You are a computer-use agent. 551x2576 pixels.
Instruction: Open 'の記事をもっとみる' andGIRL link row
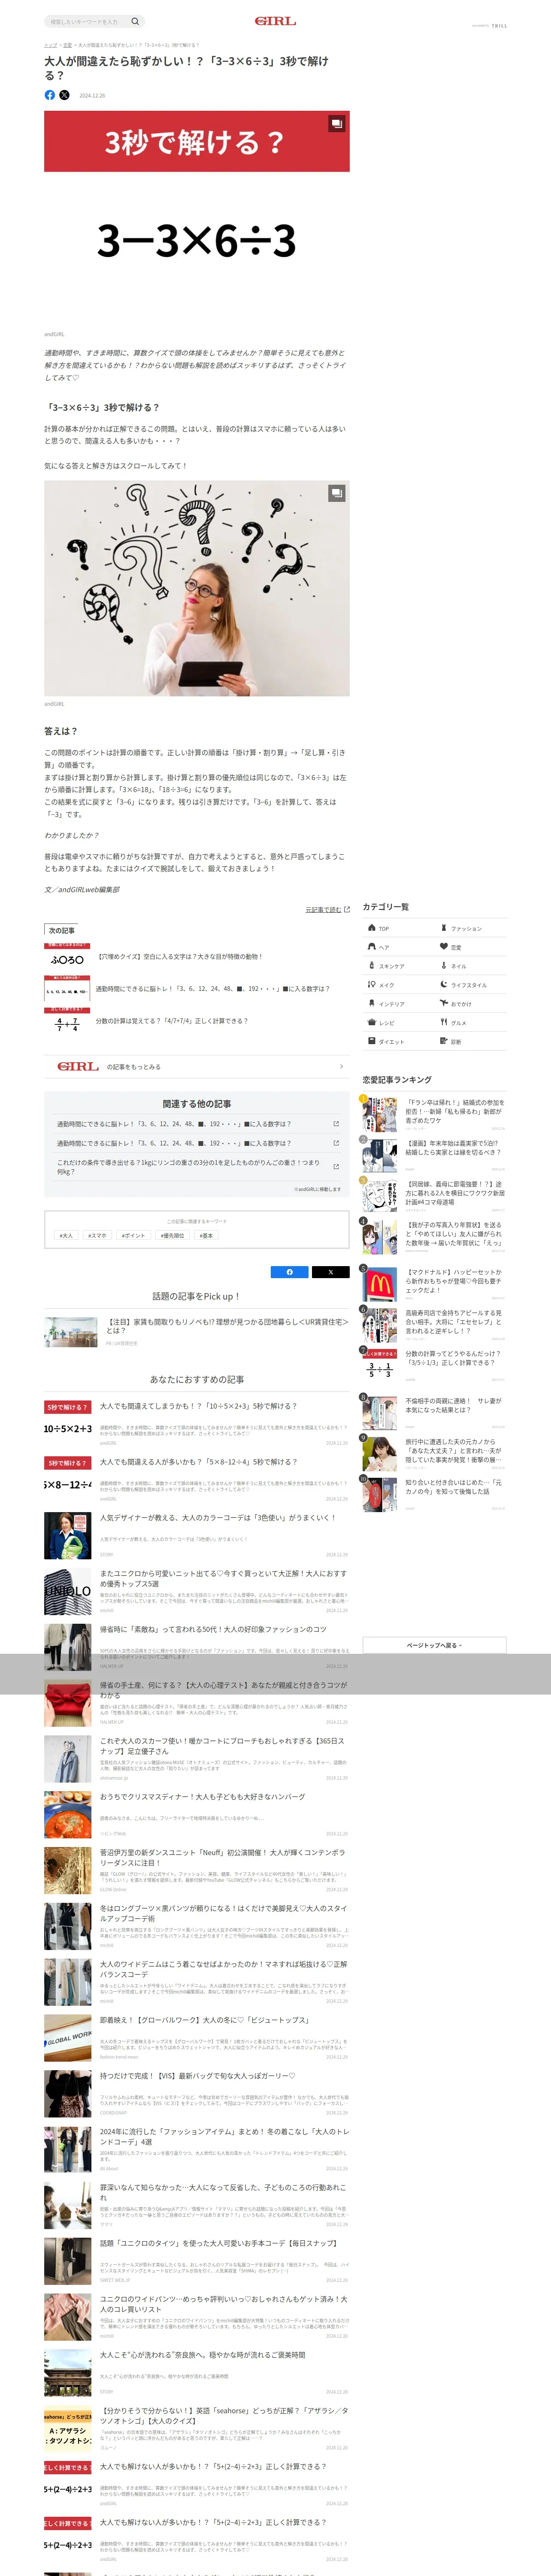[197, 1067]
